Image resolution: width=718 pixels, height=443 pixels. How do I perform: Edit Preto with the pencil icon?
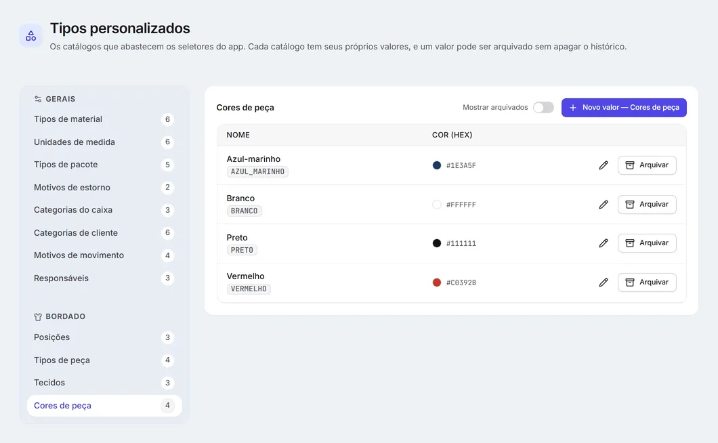click(604, 243)
